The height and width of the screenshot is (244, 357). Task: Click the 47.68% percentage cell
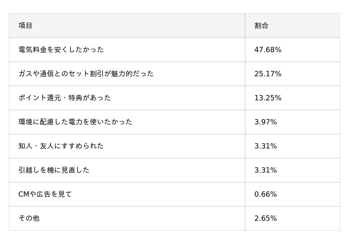click(x=268, y=50)
